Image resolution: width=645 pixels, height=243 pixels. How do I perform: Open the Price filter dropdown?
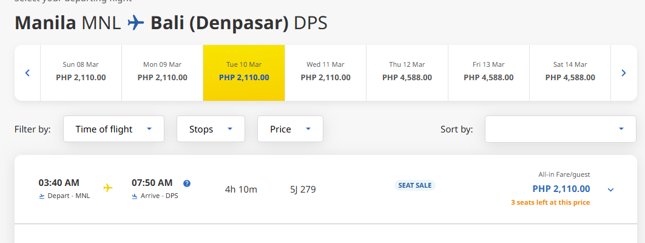click(290, 129)
